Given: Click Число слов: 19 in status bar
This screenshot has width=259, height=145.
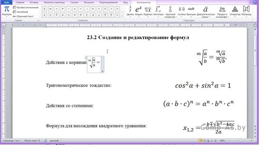Looking at the screenshot, I should click(32, 141).
